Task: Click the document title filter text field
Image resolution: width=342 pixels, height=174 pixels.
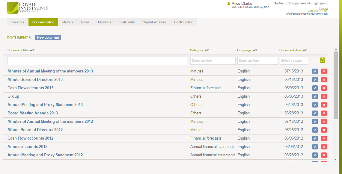Action: (x=97, y=61)
